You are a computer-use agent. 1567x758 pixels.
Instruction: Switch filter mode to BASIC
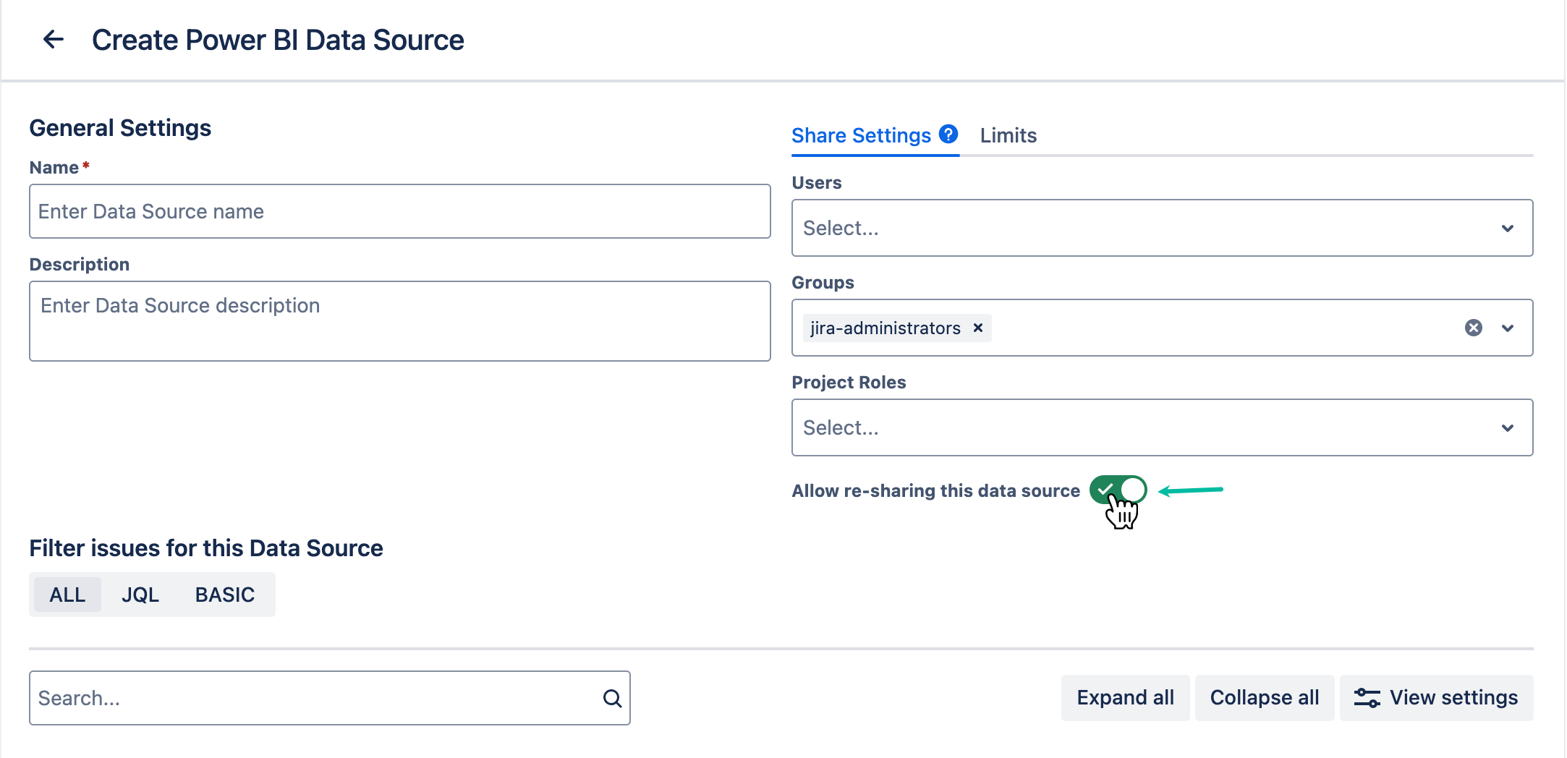click(x=224, y=594)
